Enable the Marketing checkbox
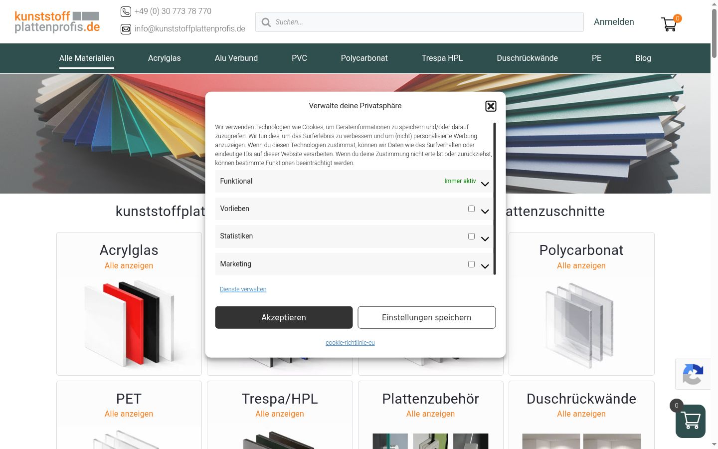718x449 pixels. (x=471, y=264)
